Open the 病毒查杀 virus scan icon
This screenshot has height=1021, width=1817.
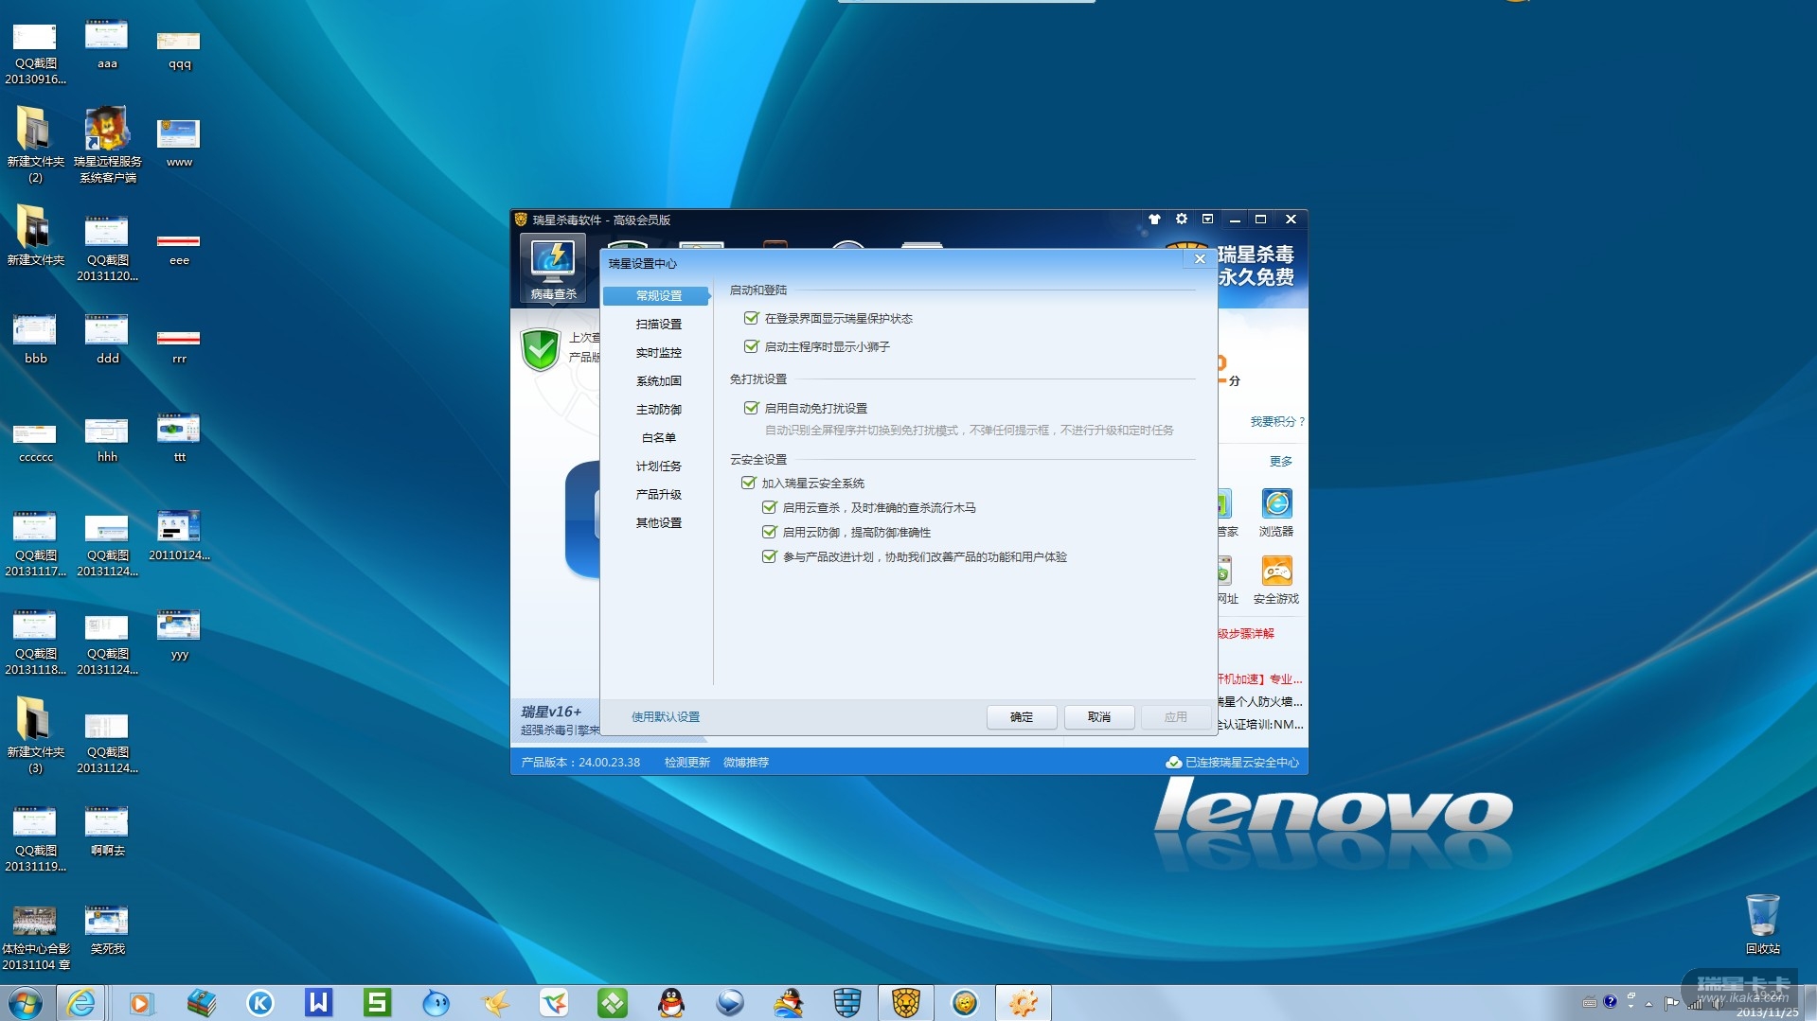click(553, 270)
